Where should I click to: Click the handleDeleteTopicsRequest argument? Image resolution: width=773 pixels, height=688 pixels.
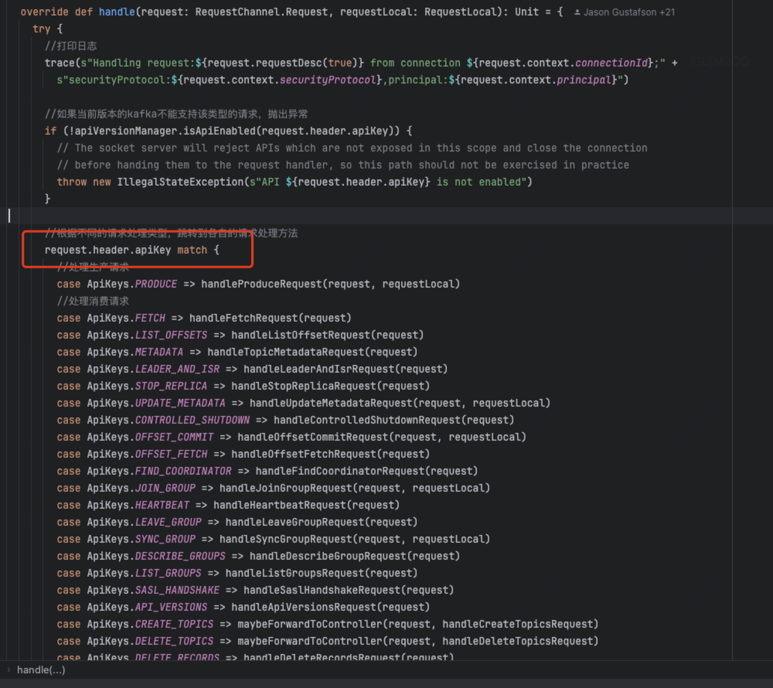518,641
